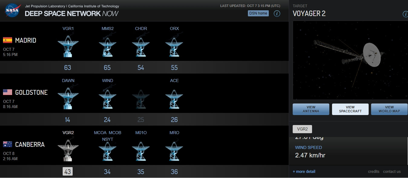This screenshot has width=408, height=178.
Task: Click the wind speed value 2.47 km/hr
Action: point(310,156)
